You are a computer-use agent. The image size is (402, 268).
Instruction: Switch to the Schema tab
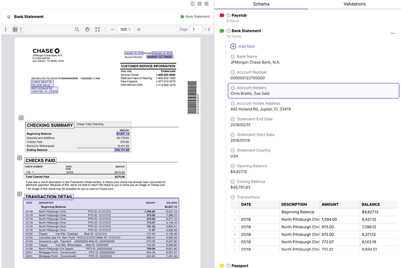coord(261,4)
